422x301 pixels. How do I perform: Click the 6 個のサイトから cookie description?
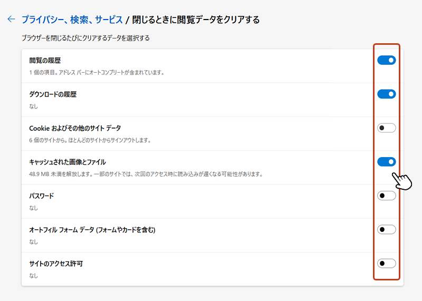pos(90,140)
